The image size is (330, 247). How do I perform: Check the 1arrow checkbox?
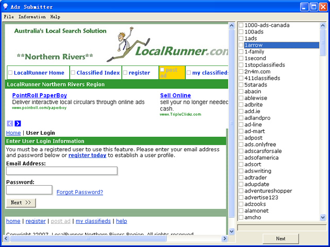coord(241,45)
